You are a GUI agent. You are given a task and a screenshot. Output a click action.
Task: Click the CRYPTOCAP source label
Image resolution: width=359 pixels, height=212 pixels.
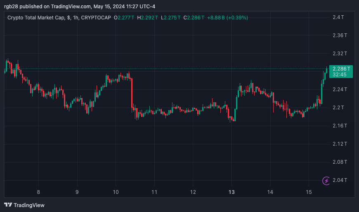[x=96, y=18]
